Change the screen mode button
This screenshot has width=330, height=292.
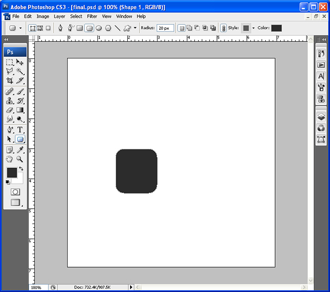15,202
